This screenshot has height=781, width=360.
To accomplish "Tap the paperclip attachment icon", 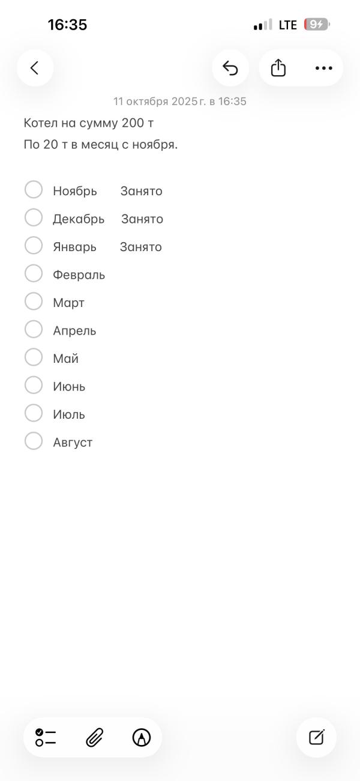I will point(94,737).
